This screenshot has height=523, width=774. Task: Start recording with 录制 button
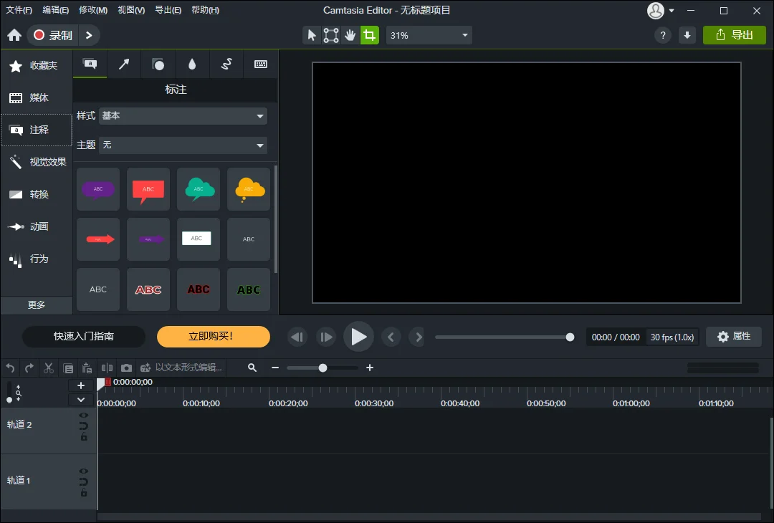click(x=53, y=35)
